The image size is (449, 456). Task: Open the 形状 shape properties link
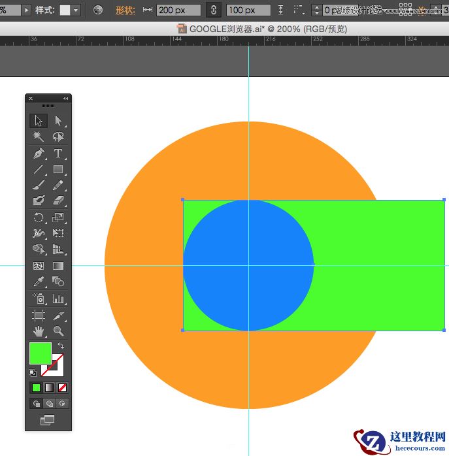(x=125, y=10)
